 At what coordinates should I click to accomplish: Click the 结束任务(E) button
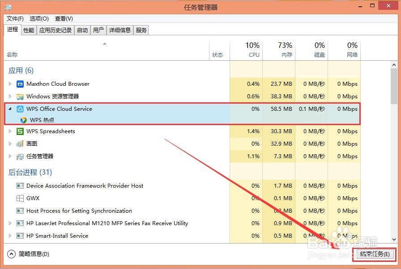click(375, 254)
